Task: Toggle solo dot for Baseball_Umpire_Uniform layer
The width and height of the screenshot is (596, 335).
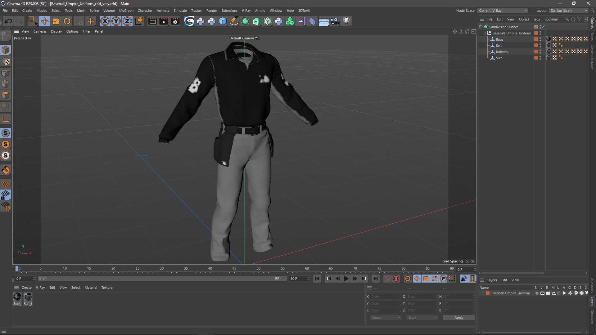Action: coord(537,293)
